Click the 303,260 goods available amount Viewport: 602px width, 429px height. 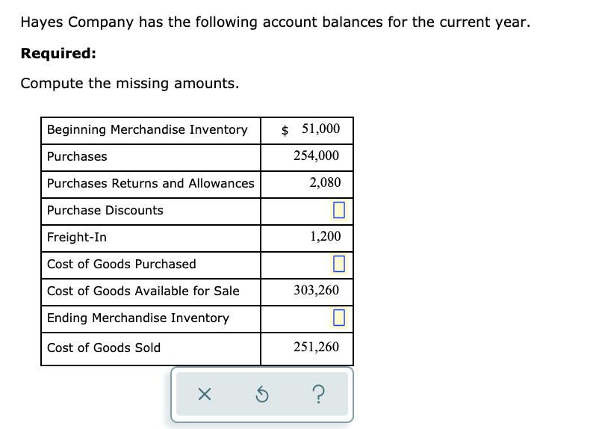[x=317, y=290]
